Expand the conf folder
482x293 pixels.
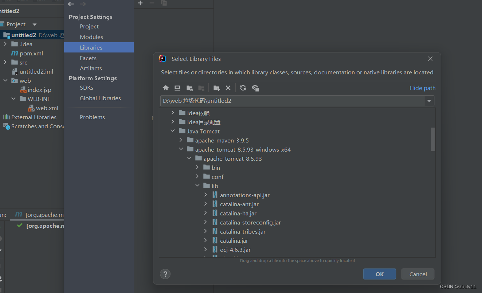tap(197, 177)
